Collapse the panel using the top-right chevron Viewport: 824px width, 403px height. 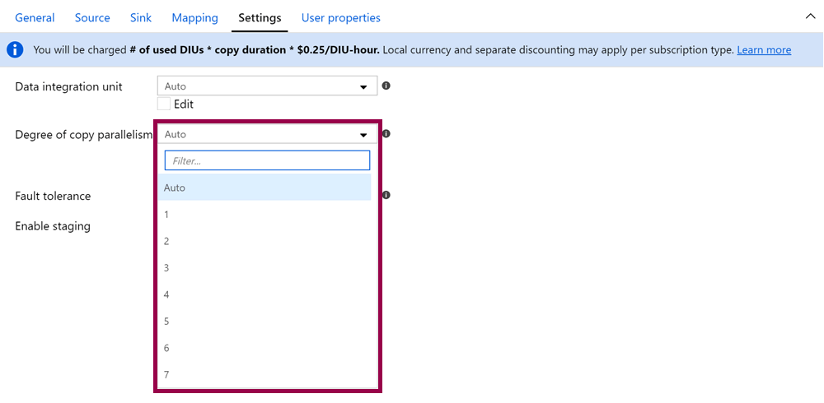(808, 16)
